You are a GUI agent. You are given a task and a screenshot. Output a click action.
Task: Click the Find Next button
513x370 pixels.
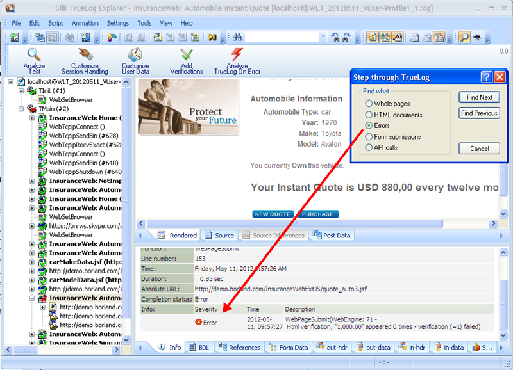point(479,97)
